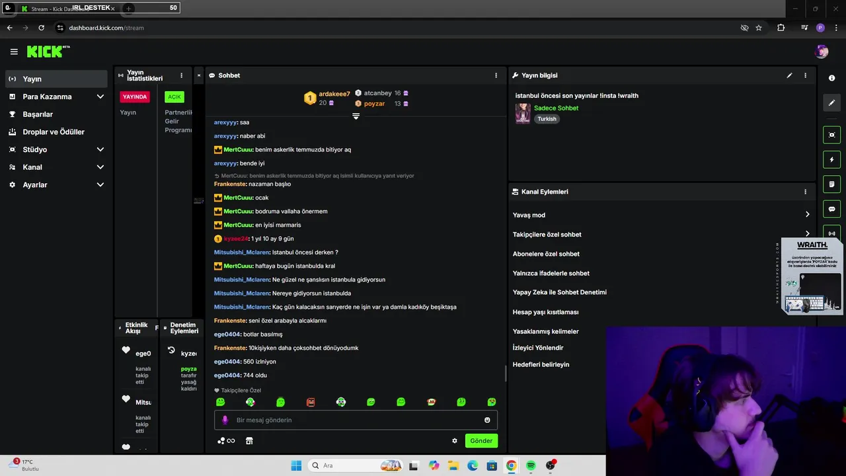The width and height of the screenshot is (846, 476).
Task: Click the green Gönder send button
Action: point(481,441)
